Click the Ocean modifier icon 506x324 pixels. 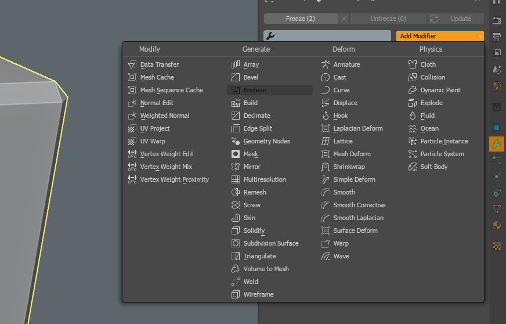pos(413,128)
